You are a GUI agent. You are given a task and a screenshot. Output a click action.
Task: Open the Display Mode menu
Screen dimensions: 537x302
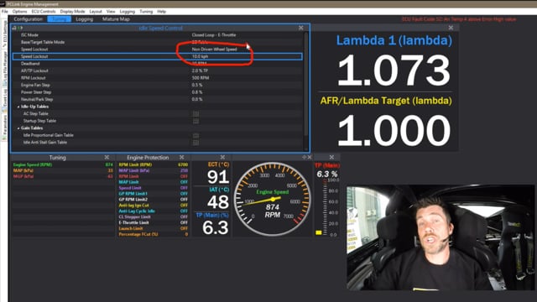(73, 11)
